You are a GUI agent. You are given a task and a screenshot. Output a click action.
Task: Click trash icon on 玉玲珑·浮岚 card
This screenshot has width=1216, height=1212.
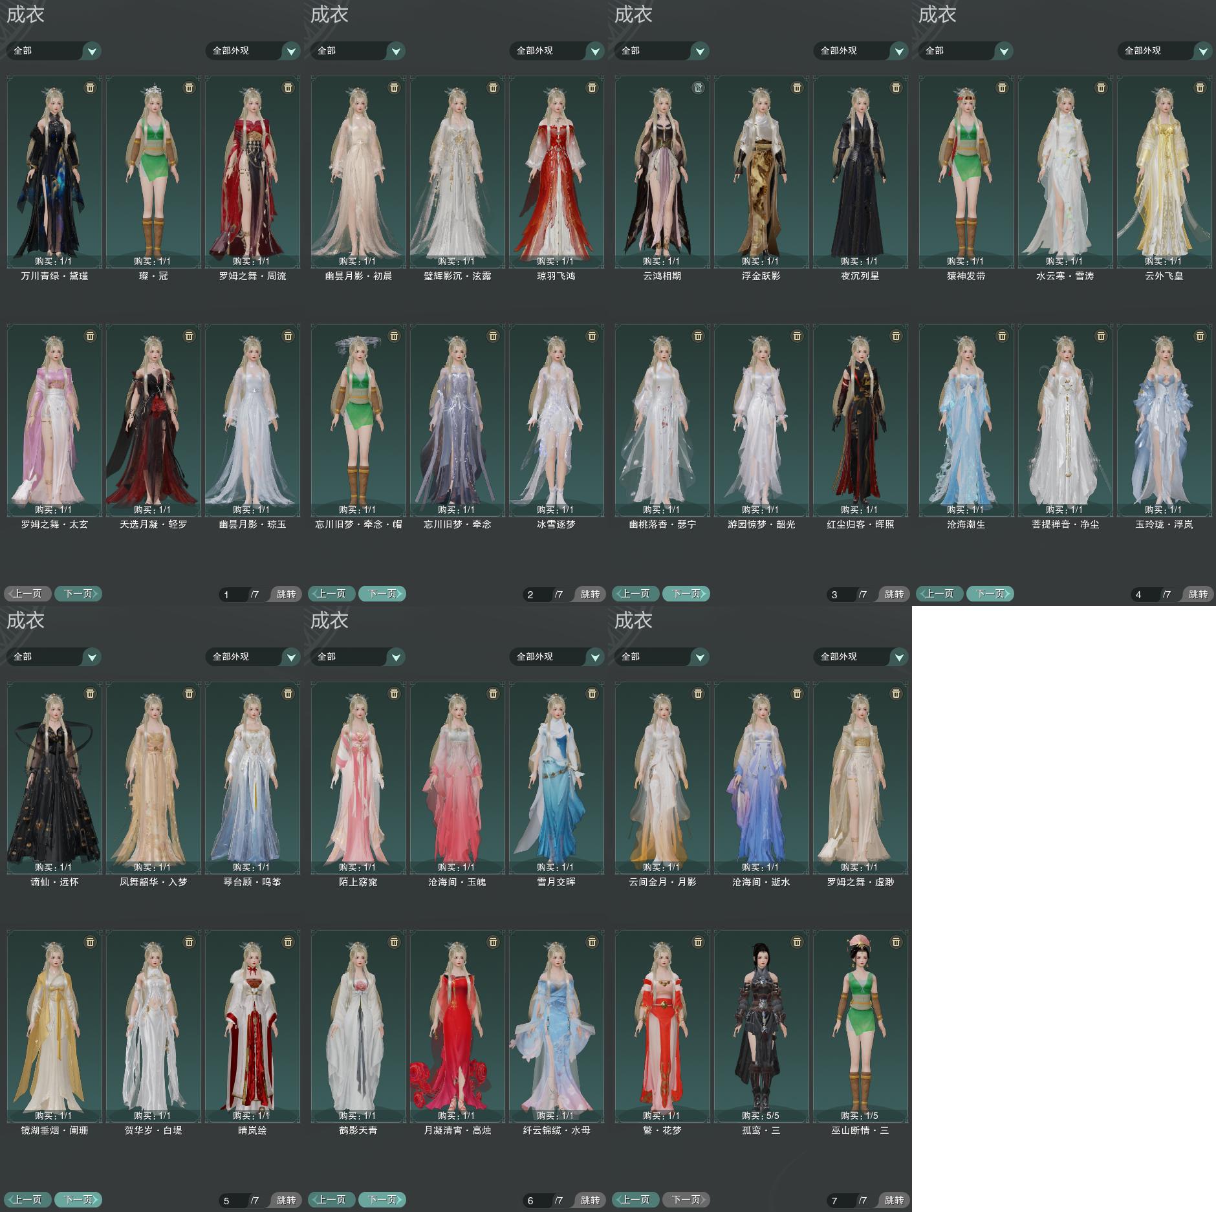tap(1200, 336)
